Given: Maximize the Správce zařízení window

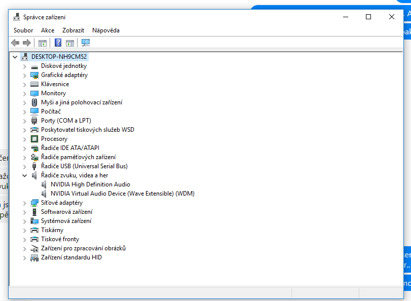Looking at the screenshot, I should pyautogui.click(x=368, y=17).
